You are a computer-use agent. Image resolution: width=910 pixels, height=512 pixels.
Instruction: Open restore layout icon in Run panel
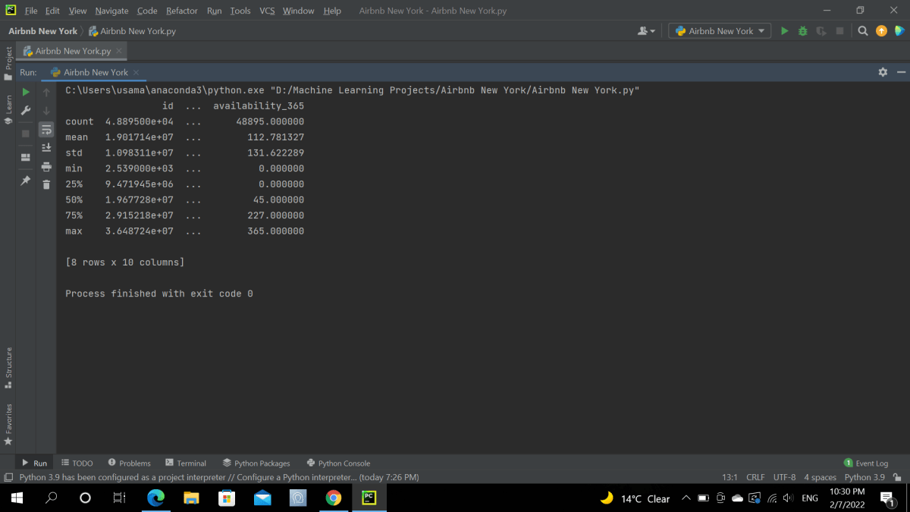(x=25, y=157)
